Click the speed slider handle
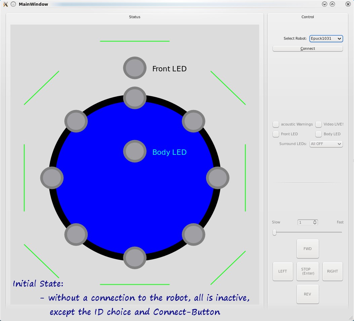 pos(275,233)
